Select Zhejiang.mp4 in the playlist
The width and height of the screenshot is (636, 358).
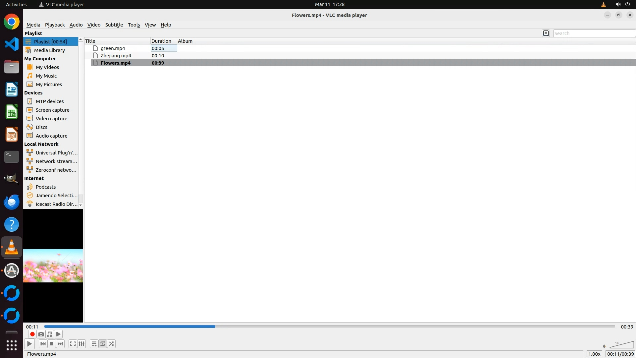point(116,56)
